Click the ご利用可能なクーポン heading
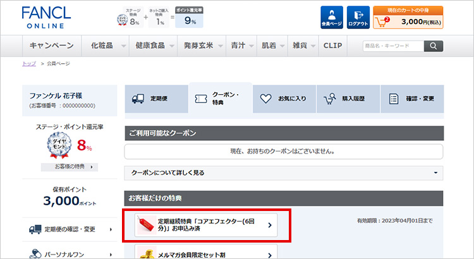Viewport: 474px width, 259px height. 162,133
